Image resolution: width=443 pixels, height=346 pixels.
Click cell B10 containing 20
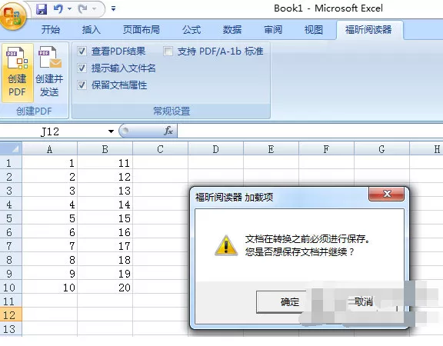pos(105,288)
